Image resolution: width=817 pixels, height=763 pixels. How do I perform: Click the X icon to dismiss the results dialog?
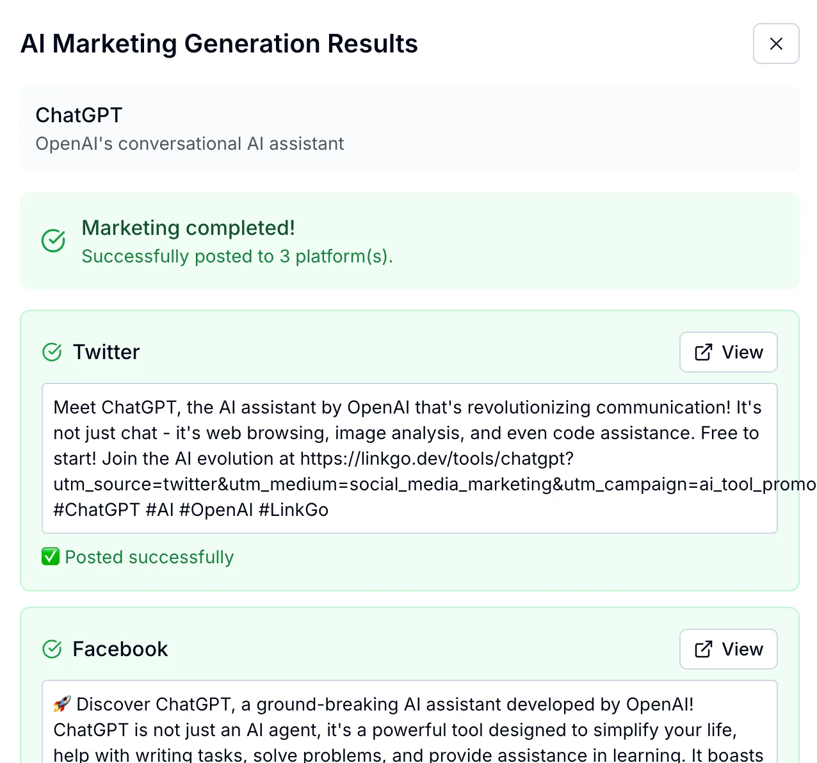point(776,44)
